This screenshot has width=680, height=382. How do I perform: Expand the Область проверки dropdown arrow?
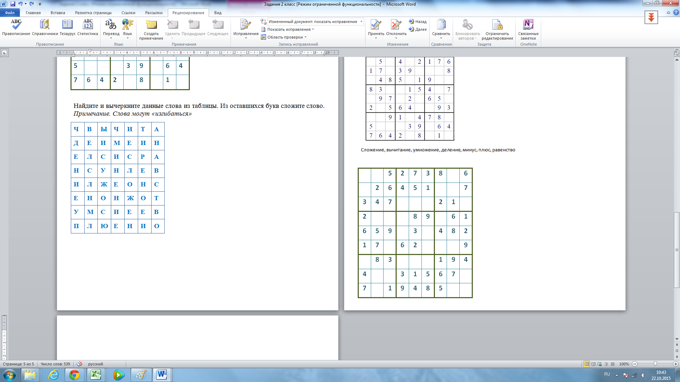[305, 37]
